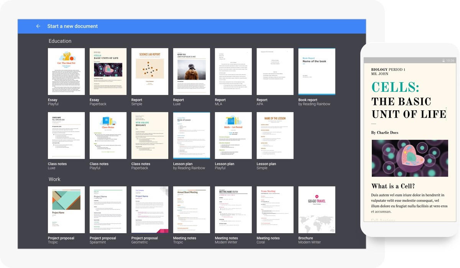The image size is (460, 268).
Task: Open the Class notes Playful template
Action: (108, 136)
